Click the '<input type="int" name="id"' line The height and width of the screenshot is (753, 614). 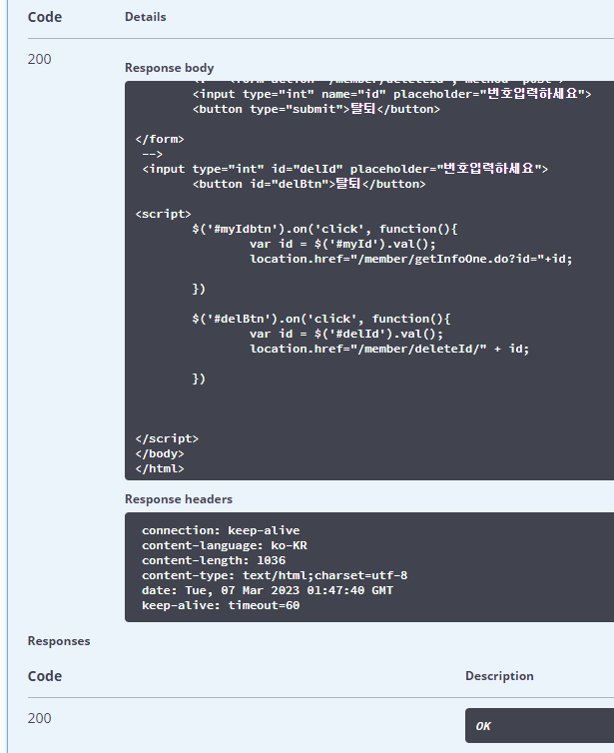click(x=391, y=94)
